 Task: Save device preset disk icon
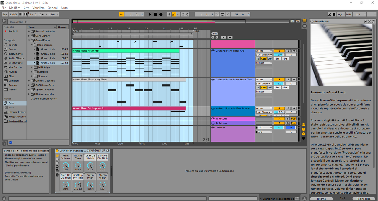[x=108, y=151]
